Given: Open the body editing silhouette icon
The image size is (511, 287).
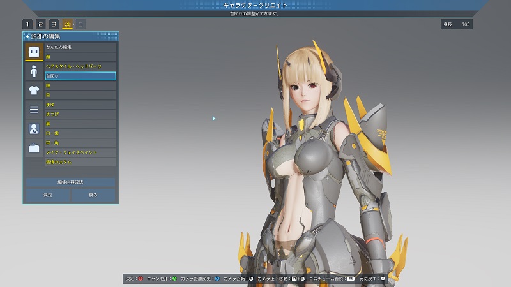Looking at the screenshot, I should click(34, 71).
